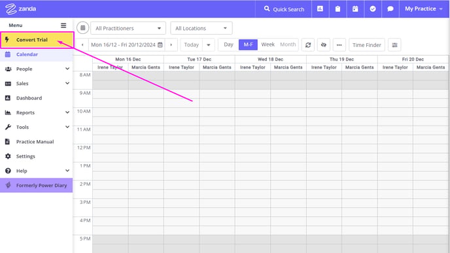Open the dropdown arrow beside Today
Image resolution: width=450 pixels, height=253 pixels.
point(209,44)
